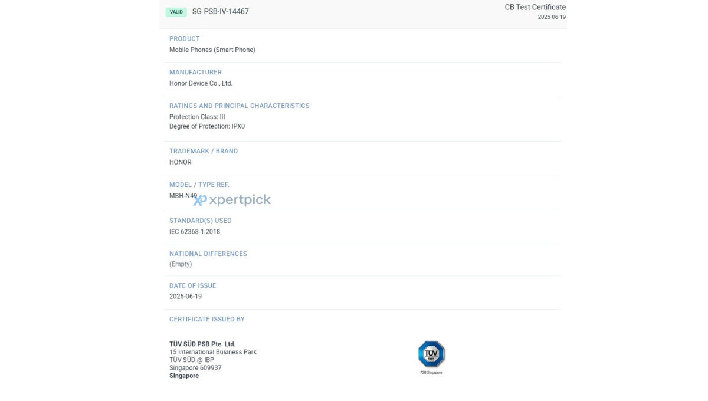Click the TÜV SÜD PSB Pte. Ltd. name

click(x=202, y=344)
